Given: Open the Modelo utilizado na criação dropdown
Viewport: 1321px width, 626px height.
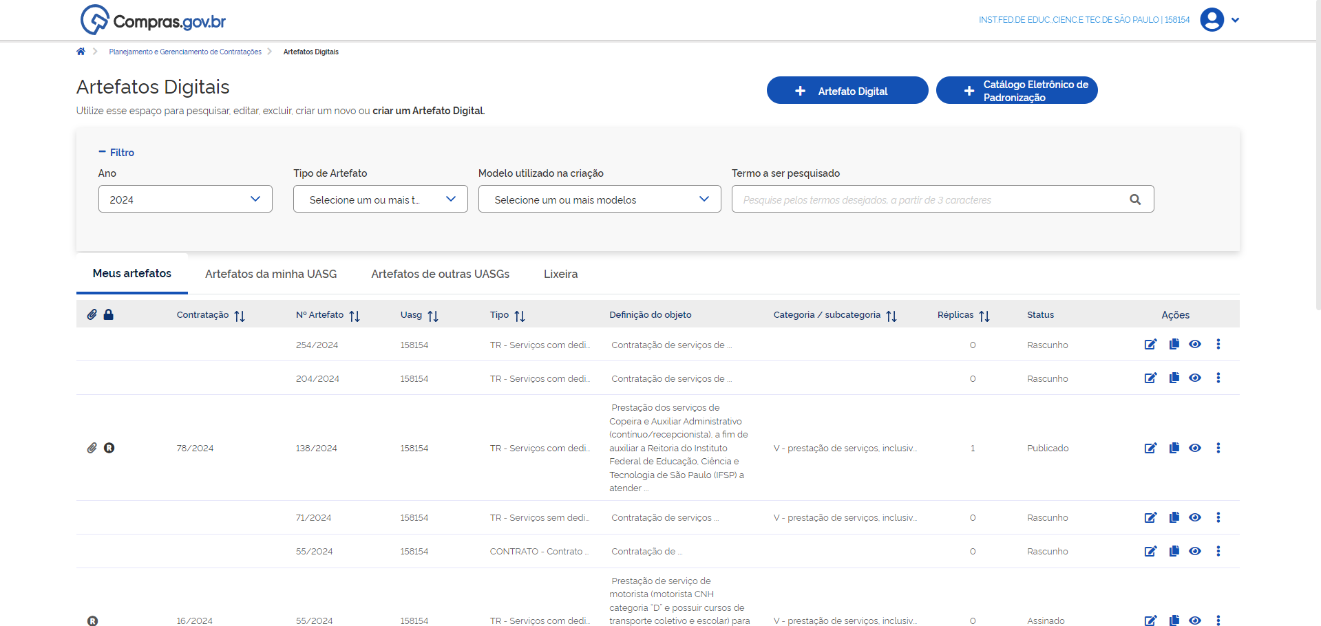Looking at the screenshot, I should (600, 199).
